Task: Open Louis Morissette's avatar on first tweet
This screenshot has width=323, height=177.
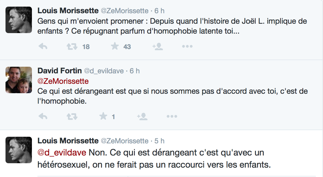Action: [x=19, y=20]
